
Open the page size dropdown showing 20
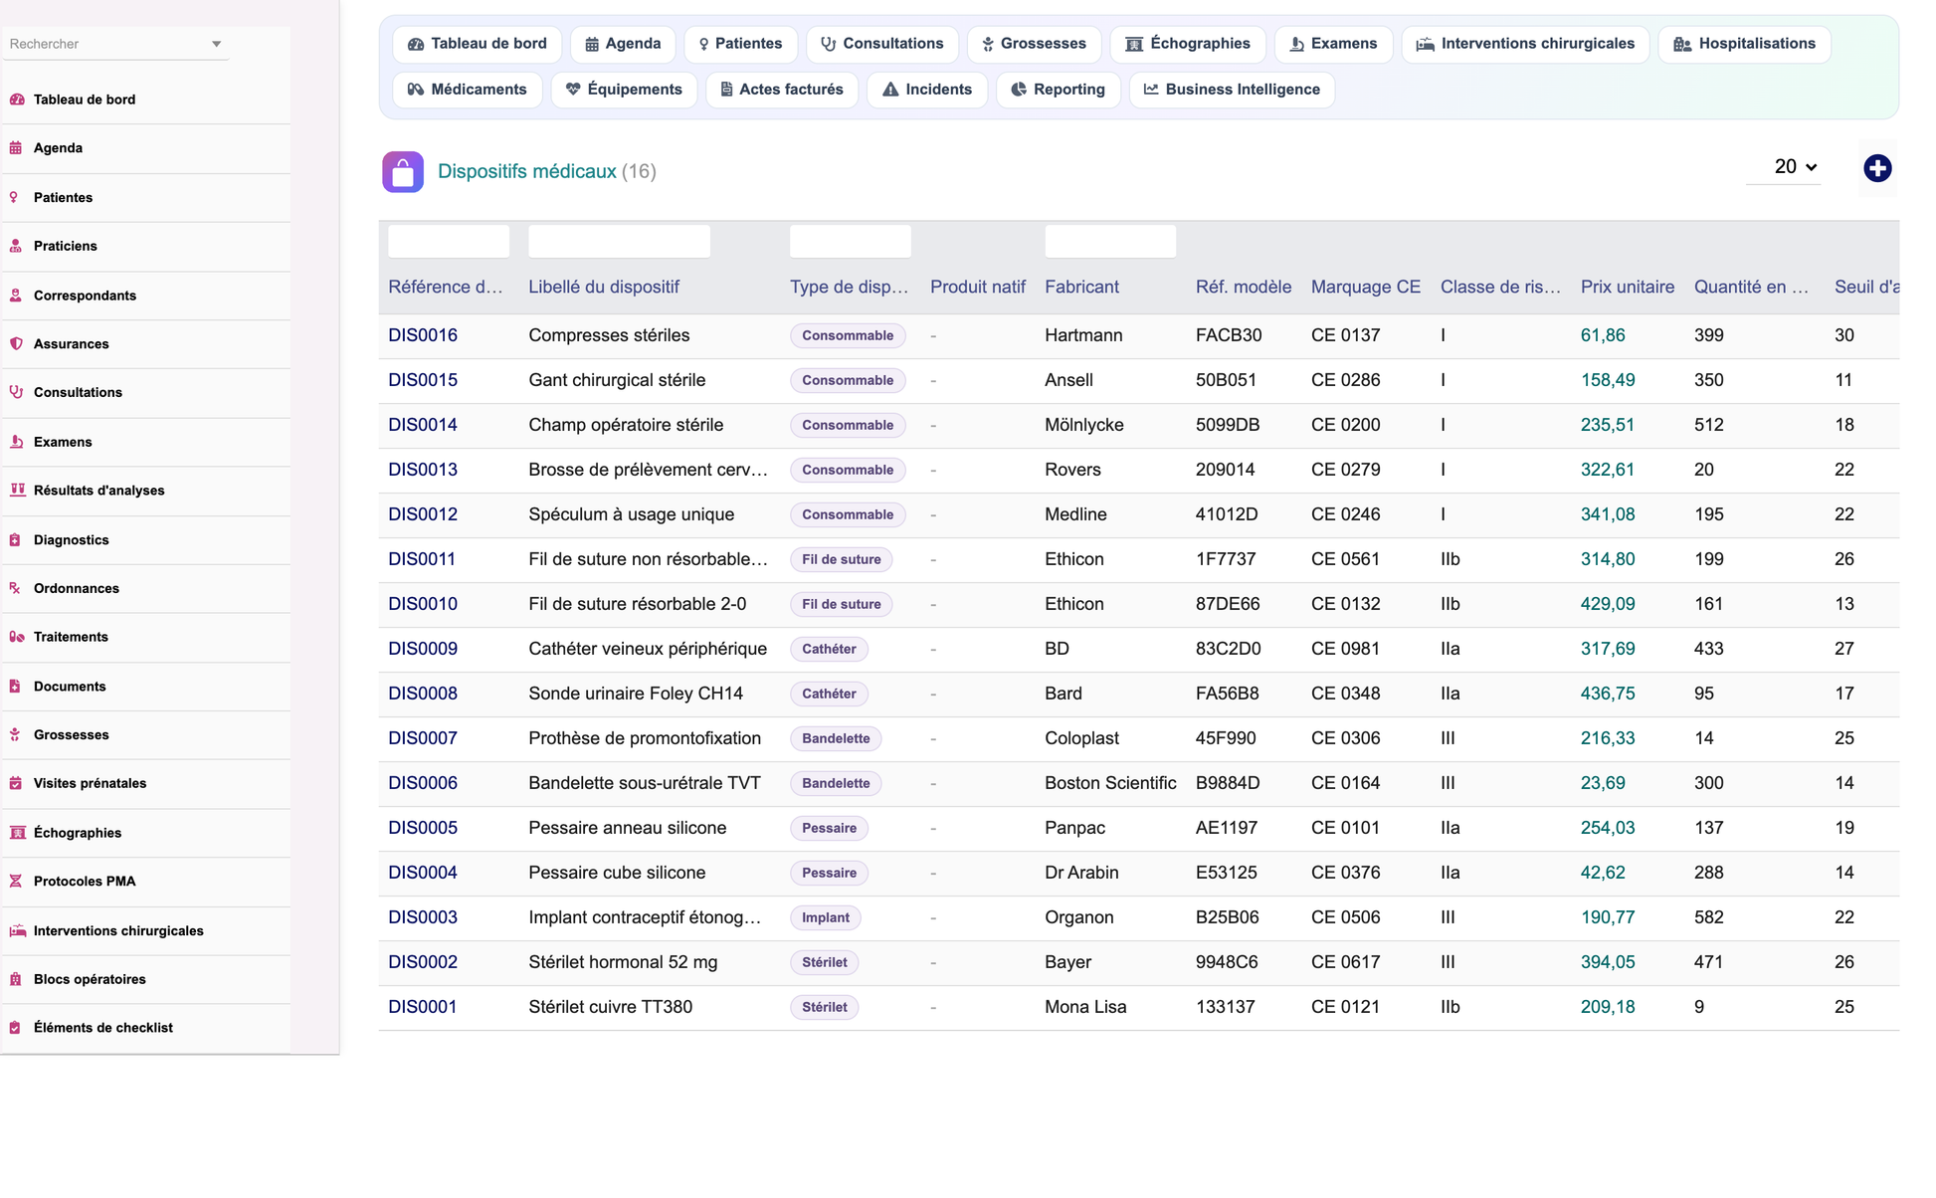click(1784, 167)
